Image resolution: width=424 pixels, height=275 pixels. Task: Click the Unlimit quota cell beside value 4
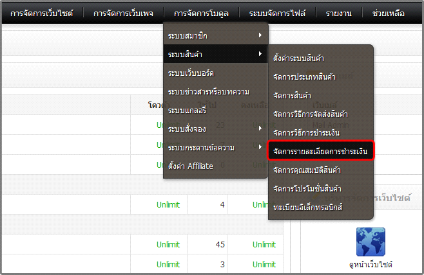(159, 204)
